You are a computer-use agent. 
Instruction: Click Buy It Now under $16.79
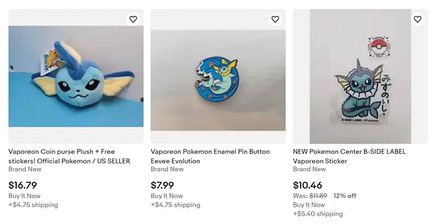pos(25,196)
